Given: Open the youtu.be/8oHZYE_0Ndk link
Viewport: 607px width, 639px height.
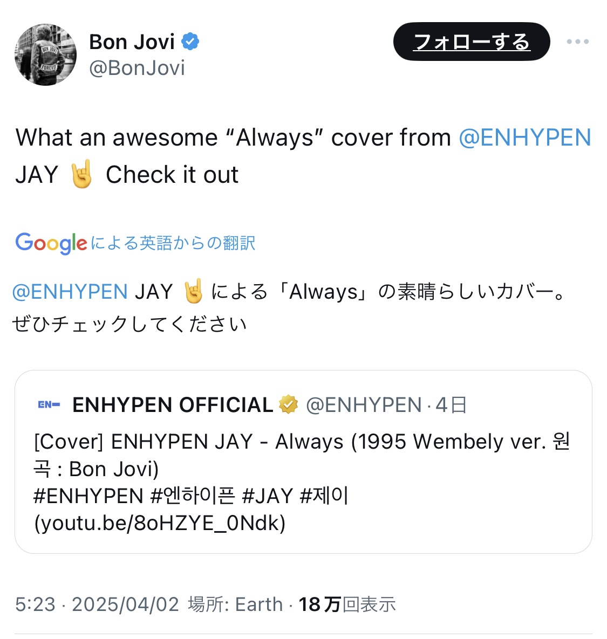Looking at the screenshot, I should click(x=160, y=523).
